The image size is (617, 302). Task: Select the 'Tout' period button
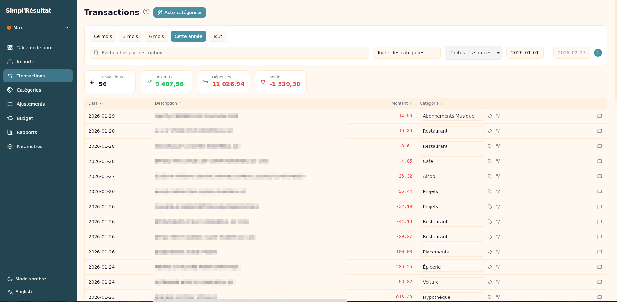[x=217, y=36]
